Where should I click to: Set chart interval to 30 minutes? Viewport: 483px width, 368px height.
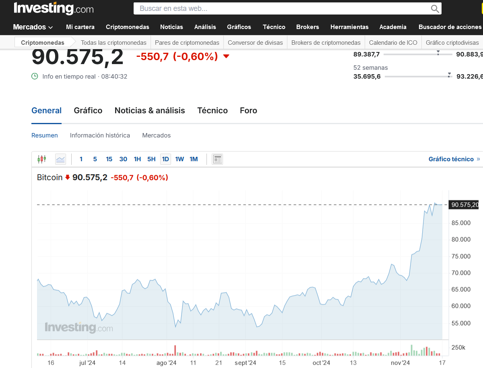coord(123,159)
